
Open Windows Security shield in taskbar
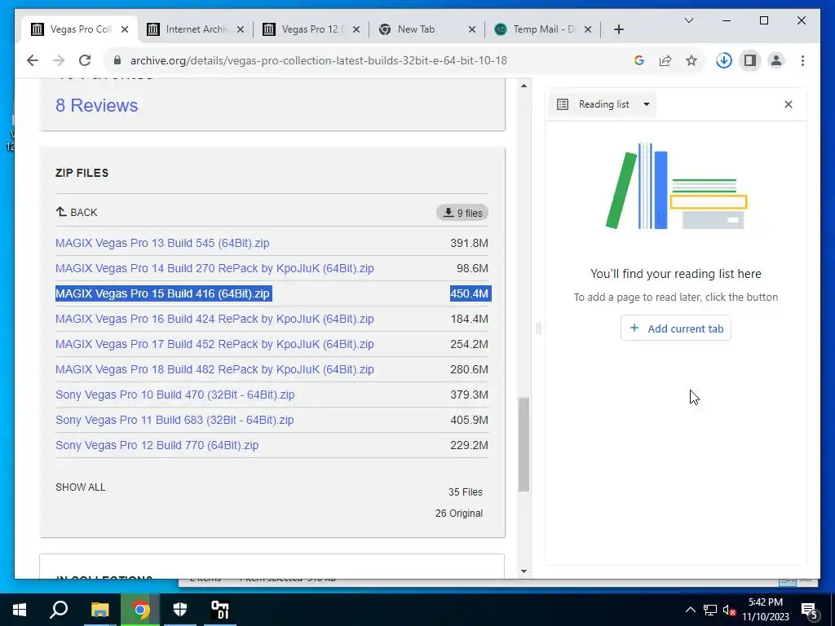180,610
